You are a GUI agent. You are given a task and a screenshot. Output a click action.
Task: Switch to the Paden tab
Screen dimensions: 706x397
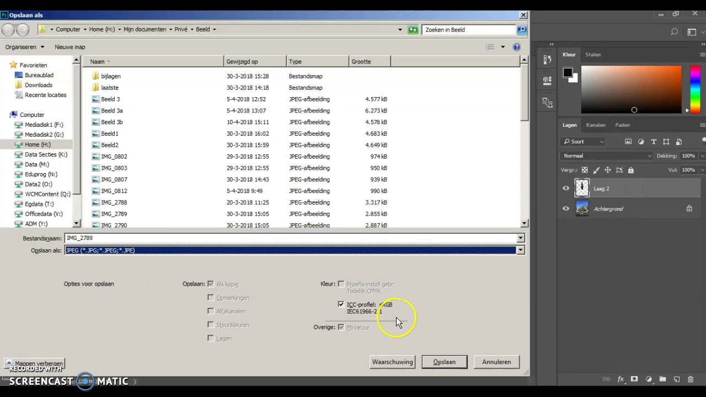pyautogui.click(x=622, y=125)
